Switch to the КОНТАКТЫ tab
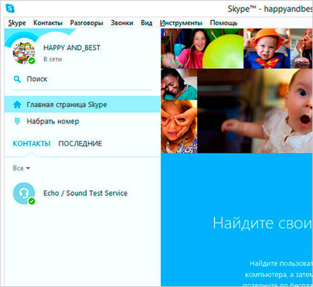The height and width of the screenshot is (287, 313). pos(31,143)
